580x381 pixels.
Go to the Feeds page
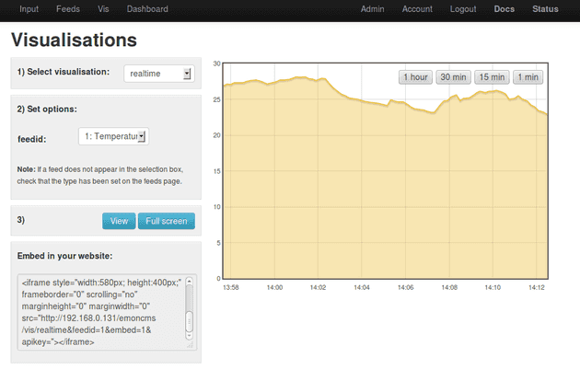67,9
